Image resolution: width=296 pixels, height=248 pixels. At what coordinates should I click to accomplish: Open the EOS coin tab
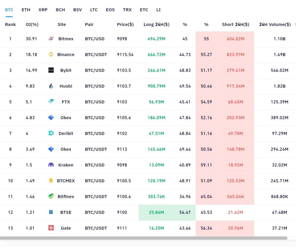pos(110,10)
